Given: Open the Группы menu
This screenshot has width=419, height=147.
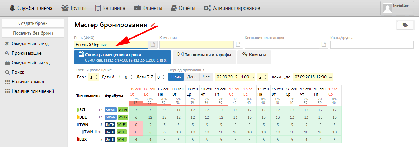Looking at the screenshot, I should pyautogui.click(x=74, y=8).
